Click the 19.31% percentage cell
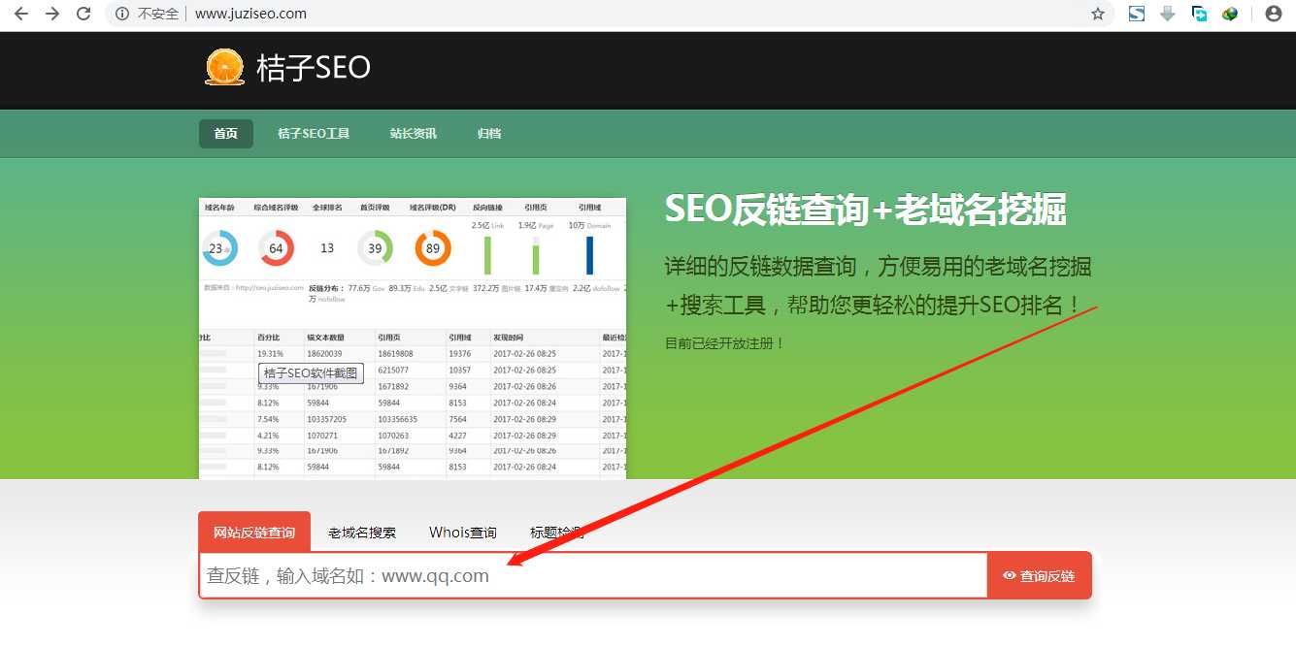The image size is (1296, 647). click(270, 354)
